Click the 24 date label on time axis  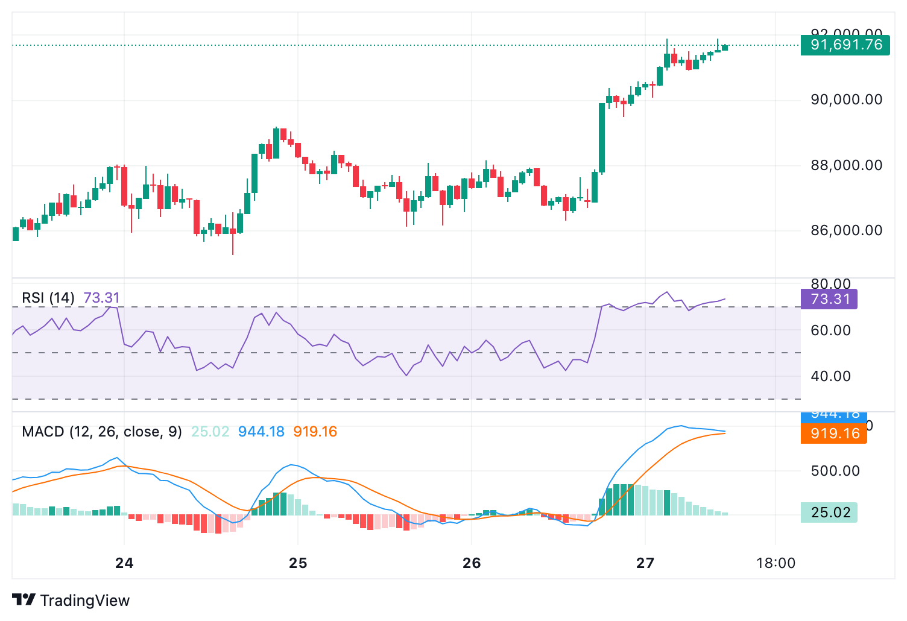pos(124,562)
